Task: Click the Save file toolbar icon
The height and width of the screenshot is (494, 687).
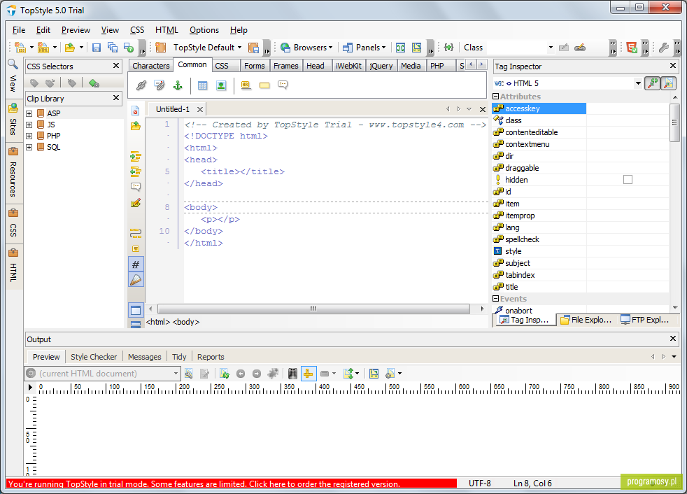Action: [97, 48]
